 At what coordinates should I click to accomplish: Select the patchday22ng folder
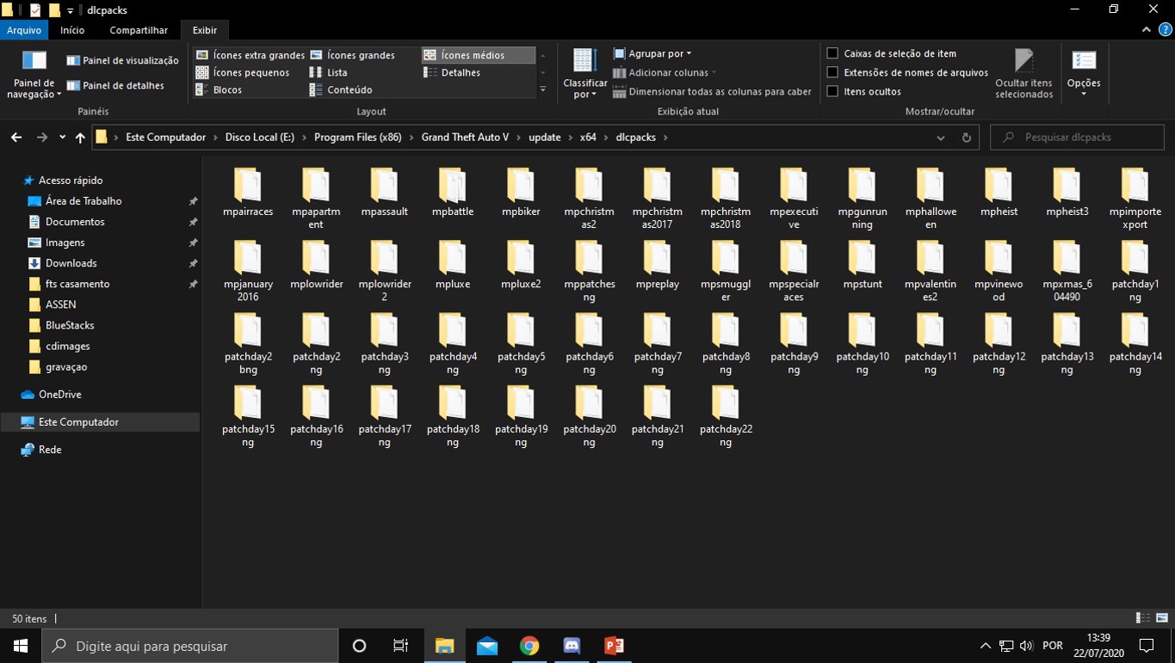pos(726,416)
